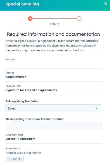Click the orange progress line between steps
Viewport: 110px width, 165px height.
click(54, 19)
